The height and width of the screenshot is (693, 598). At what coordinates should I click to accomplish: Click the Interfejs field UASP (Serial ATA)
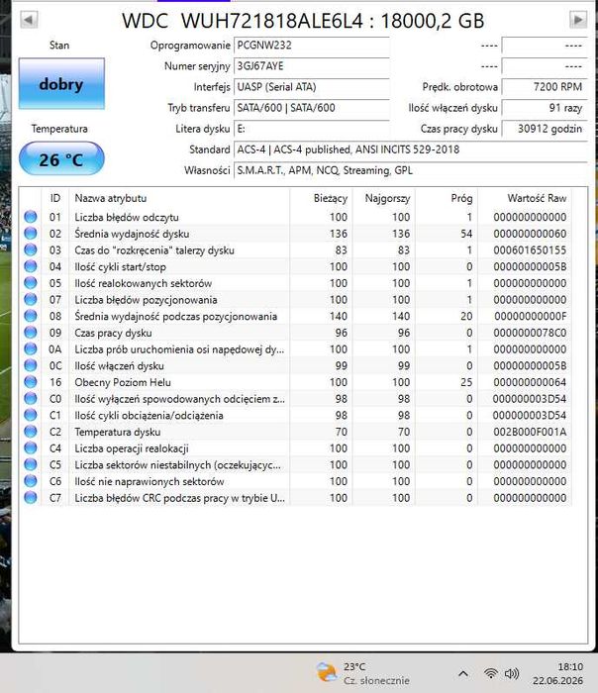point(312,87)
